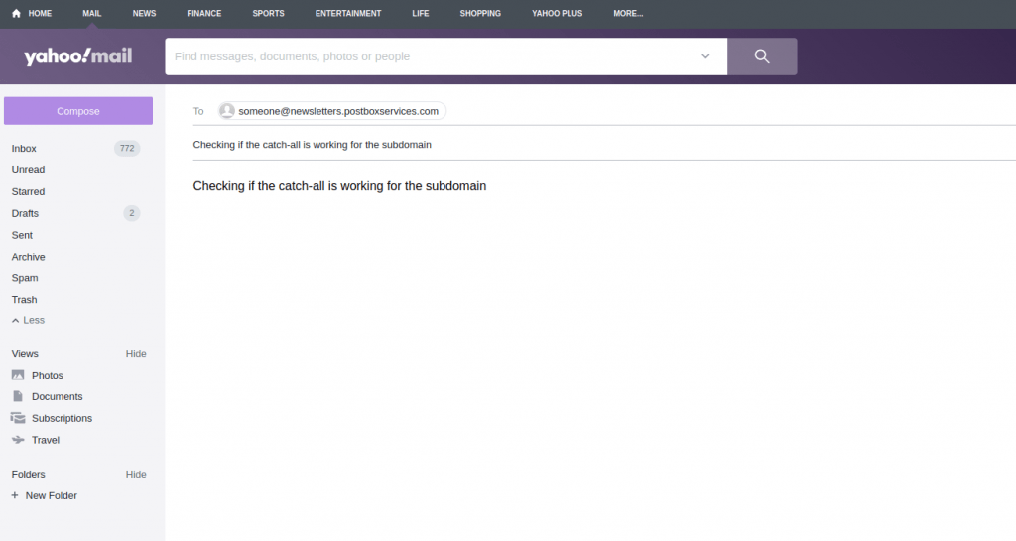Click the New Folder label
1016x541 pixels.
point(52,495)
